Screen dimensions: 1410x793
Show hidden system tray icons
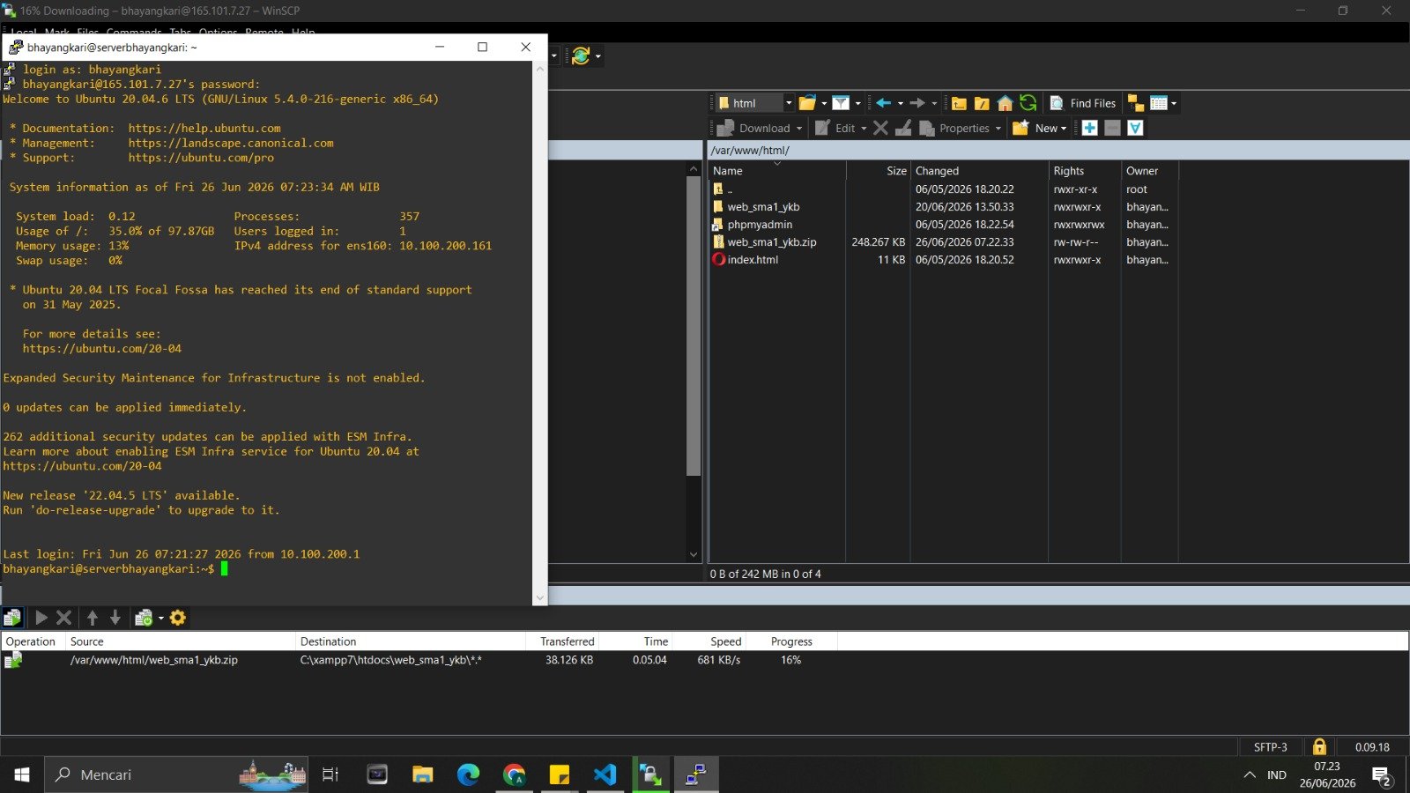point(1250,775)
